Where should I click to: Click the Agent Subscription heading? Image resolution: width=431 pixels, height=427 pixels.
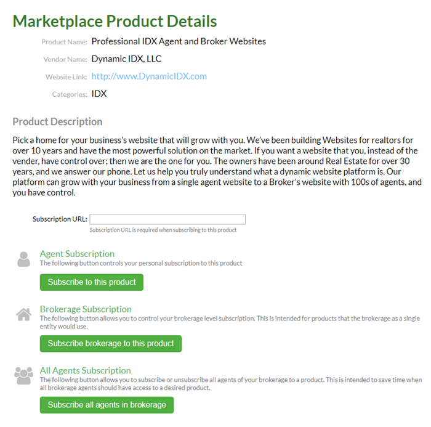pos(77,254)
